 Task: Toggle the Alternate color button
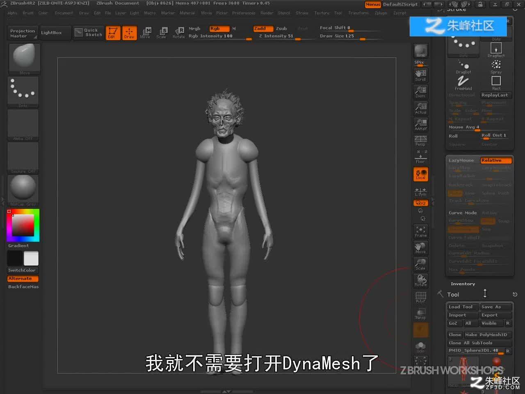(x=23, y=279)
